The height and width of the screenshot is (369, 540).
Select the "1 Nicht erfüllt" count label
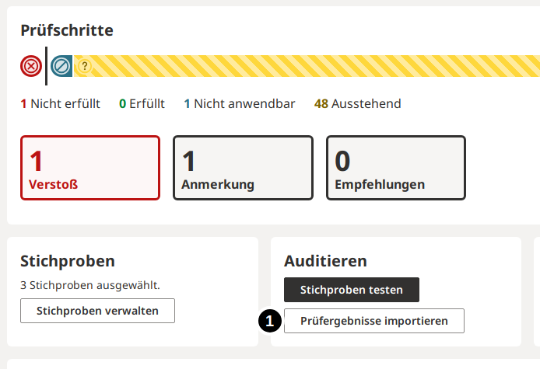[x=60, y=103]
